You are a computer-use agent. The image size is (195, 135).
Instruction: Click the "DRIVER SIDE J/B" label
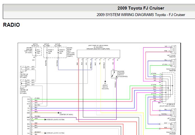point(29,48)
